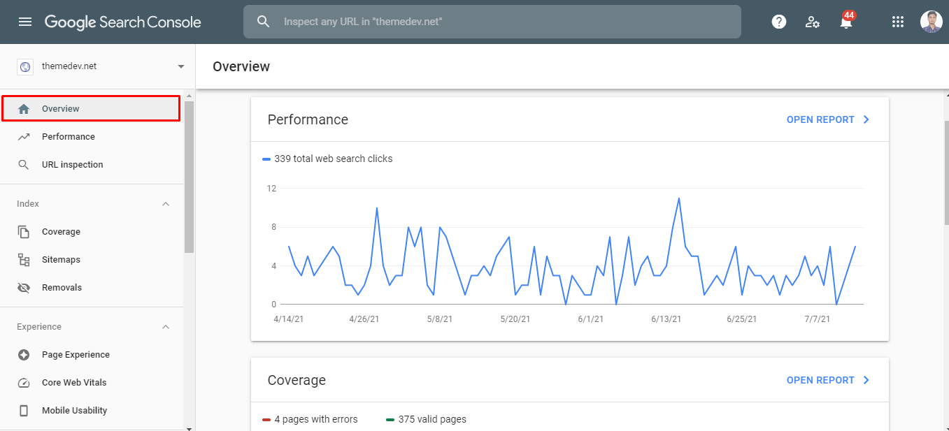This screenshot has width=949, height=431.
Task: Click the globe icon beside themedev.net
Action: click(25, 66)
